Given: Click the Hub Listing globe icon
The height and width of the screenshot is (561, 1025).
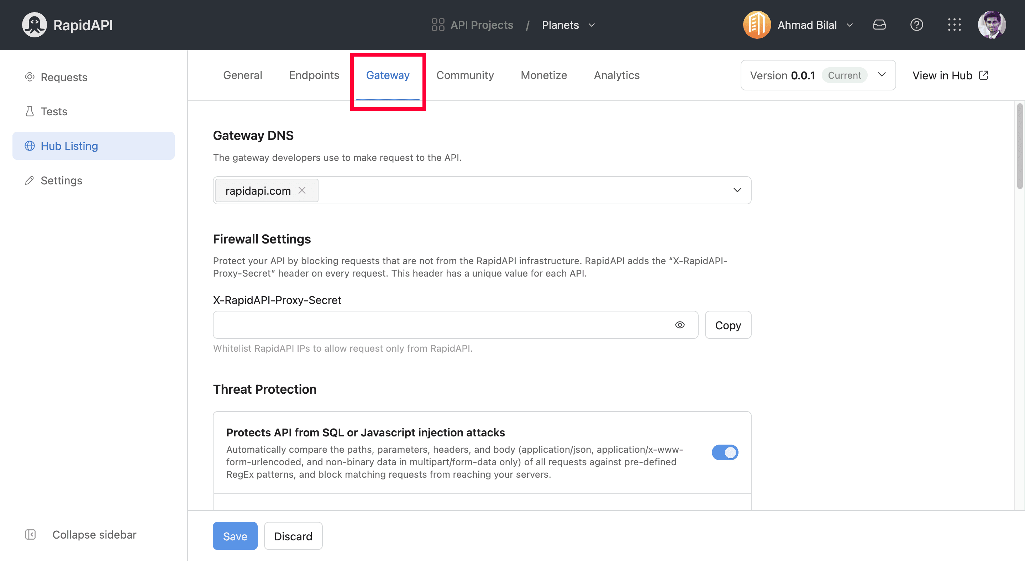Looking at the screenshot, I should point(30,146).
